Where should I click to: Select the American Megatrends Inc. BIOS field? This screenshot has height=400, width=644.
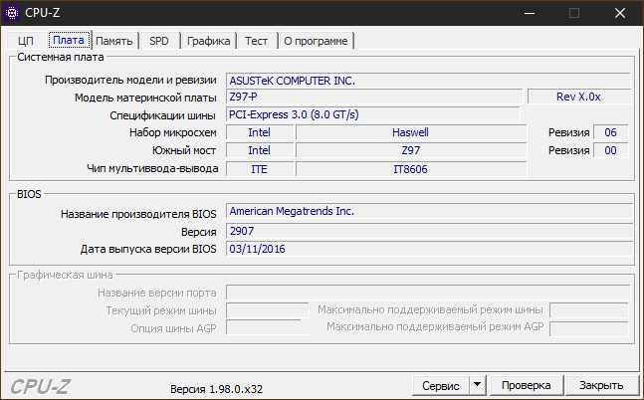pyautogui.click(x=430, y=211)
